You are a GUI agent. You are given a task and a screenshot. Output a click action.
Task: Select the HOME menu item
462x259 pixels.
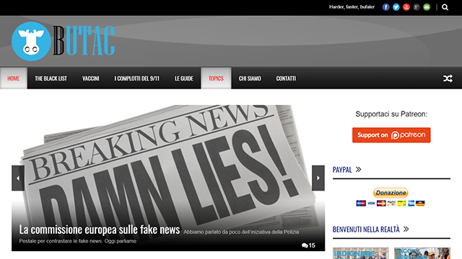[x=14, y=78]
